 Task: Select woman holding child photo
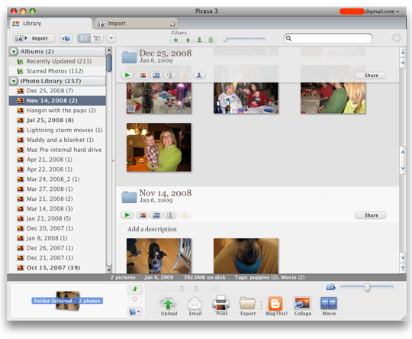point(159,147)
